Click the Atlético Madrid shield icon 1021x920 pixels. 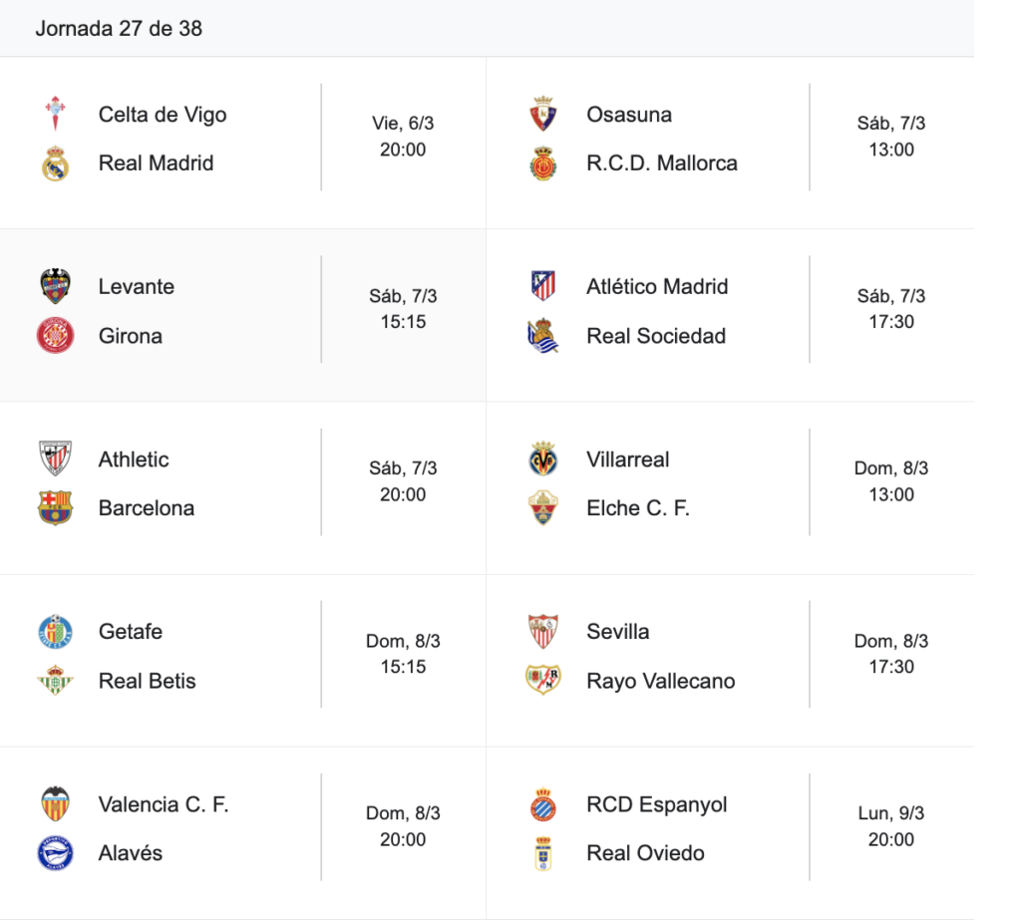(543, 287)
